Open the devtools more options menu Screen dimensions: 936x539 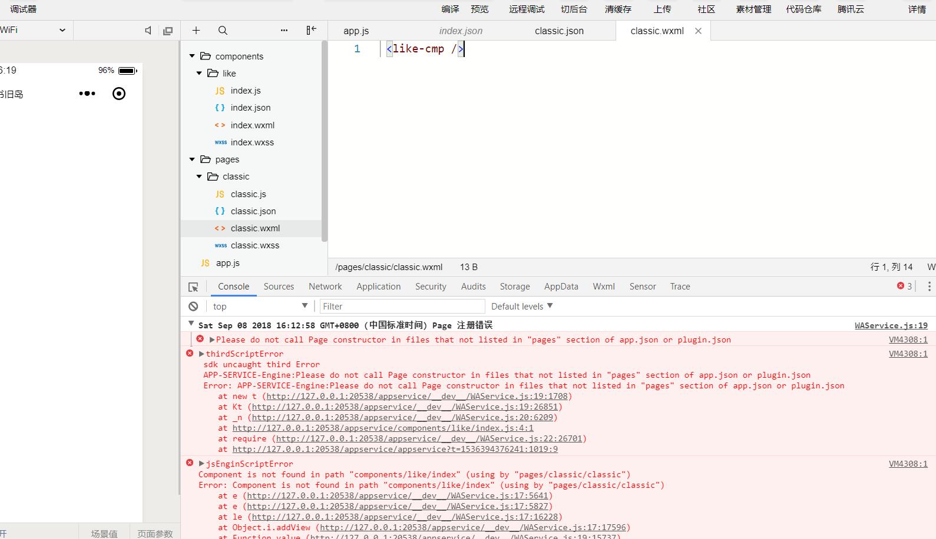[x=929, y=287]
